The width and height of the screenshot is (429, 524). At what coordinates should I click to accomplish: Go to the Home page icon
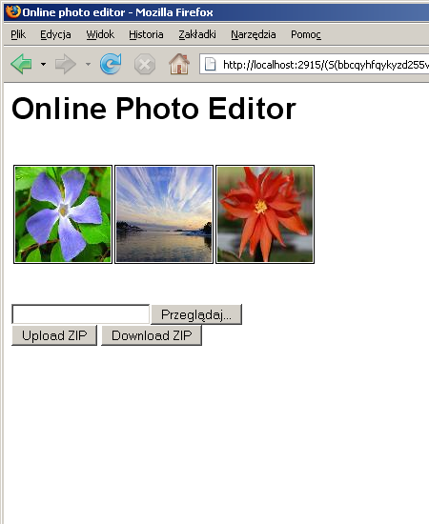pyautogui.click(x=179, y=64)
